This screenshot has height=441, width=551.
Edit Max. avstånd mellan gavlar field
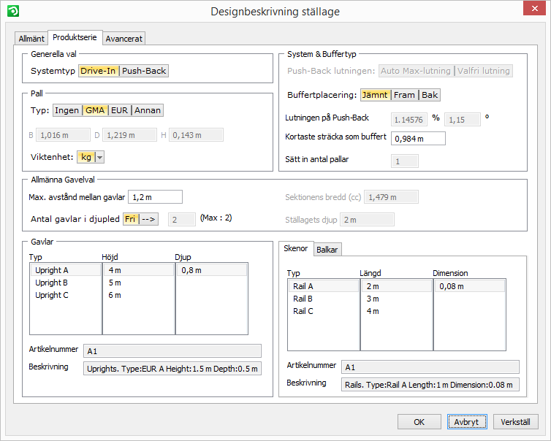pyautogui.click(x=156, y=197)
